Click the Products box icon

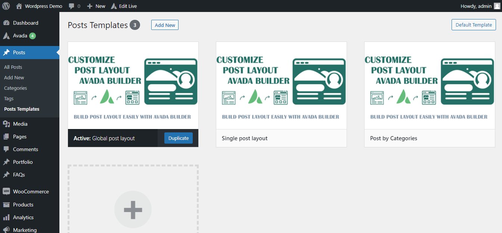(x=6, y=205)
